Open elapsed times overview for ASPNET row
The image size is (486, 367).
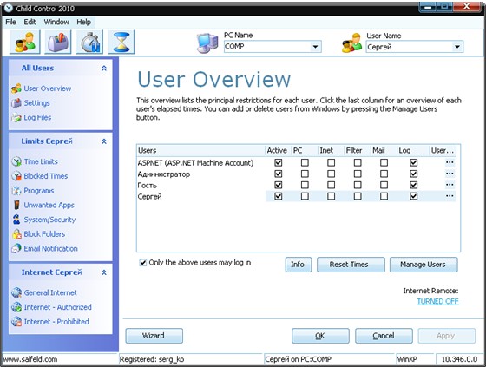click(450, 162)
